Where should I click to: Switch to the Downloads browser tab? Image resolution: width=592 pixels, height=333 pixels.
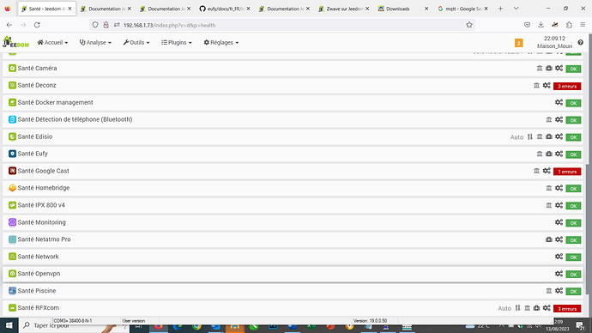tap(402, 9)
